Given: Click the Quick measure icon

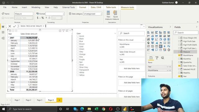Looking at the screenshot, I should (x=115, y=13).
